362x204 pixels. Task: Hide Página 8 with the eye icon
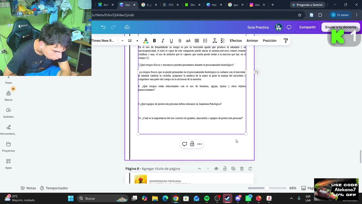point(216,169)
